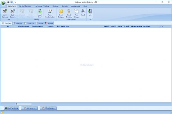
Task: Launch the Print Designer
Action: [x=61, y=14]
